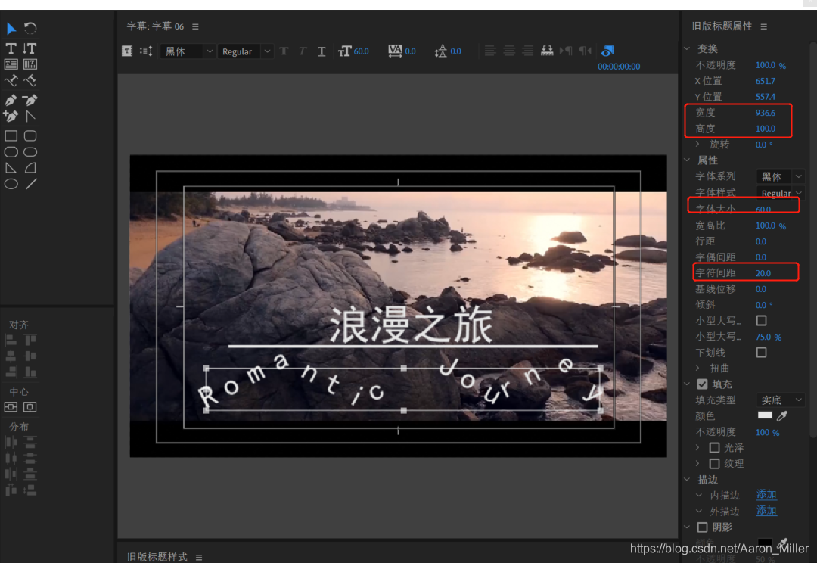Click New Title Based on Current icon

coord(127,51)
